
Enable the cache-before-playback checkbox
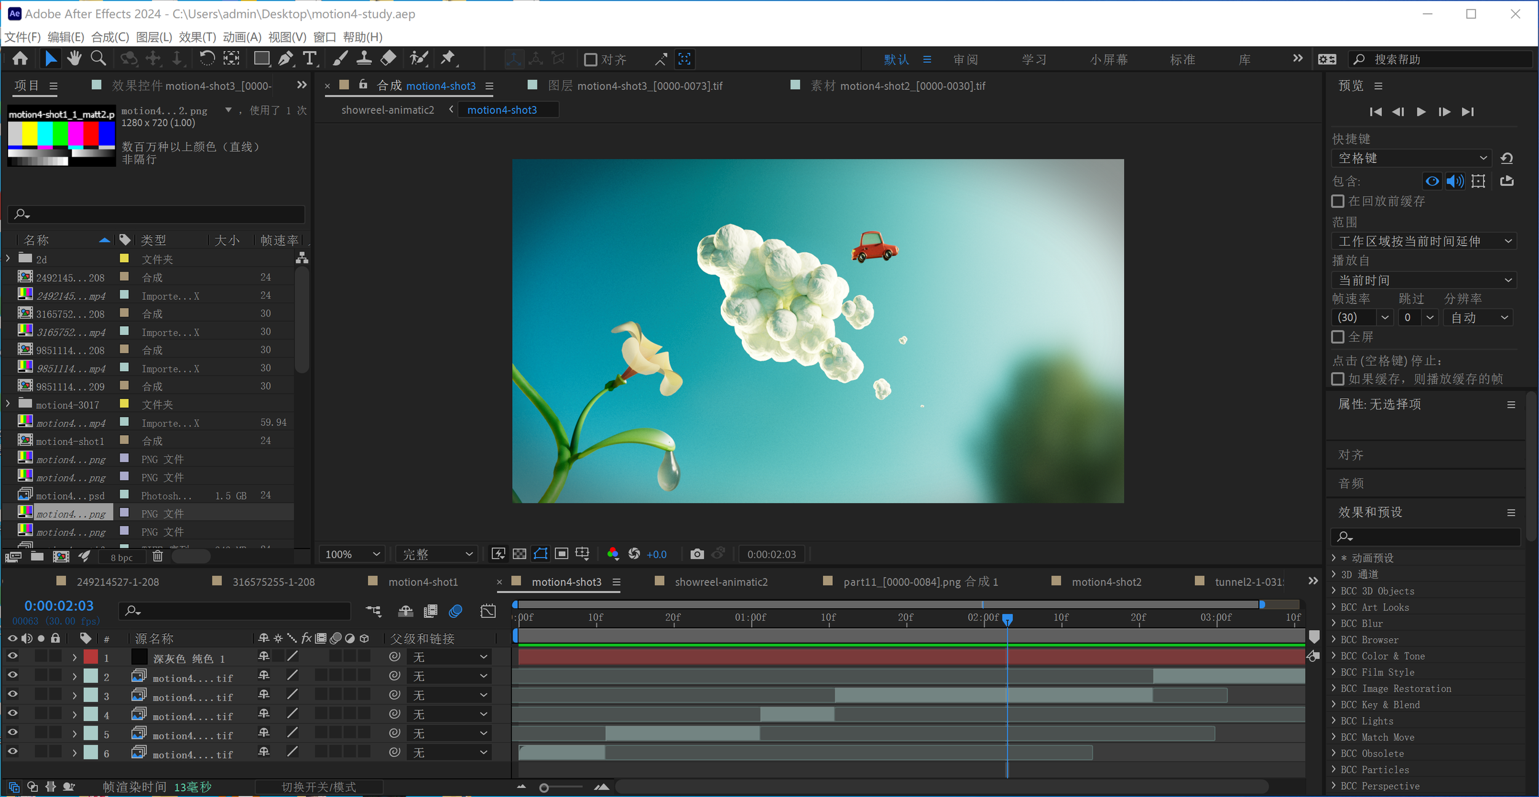tap(1338, 201)
